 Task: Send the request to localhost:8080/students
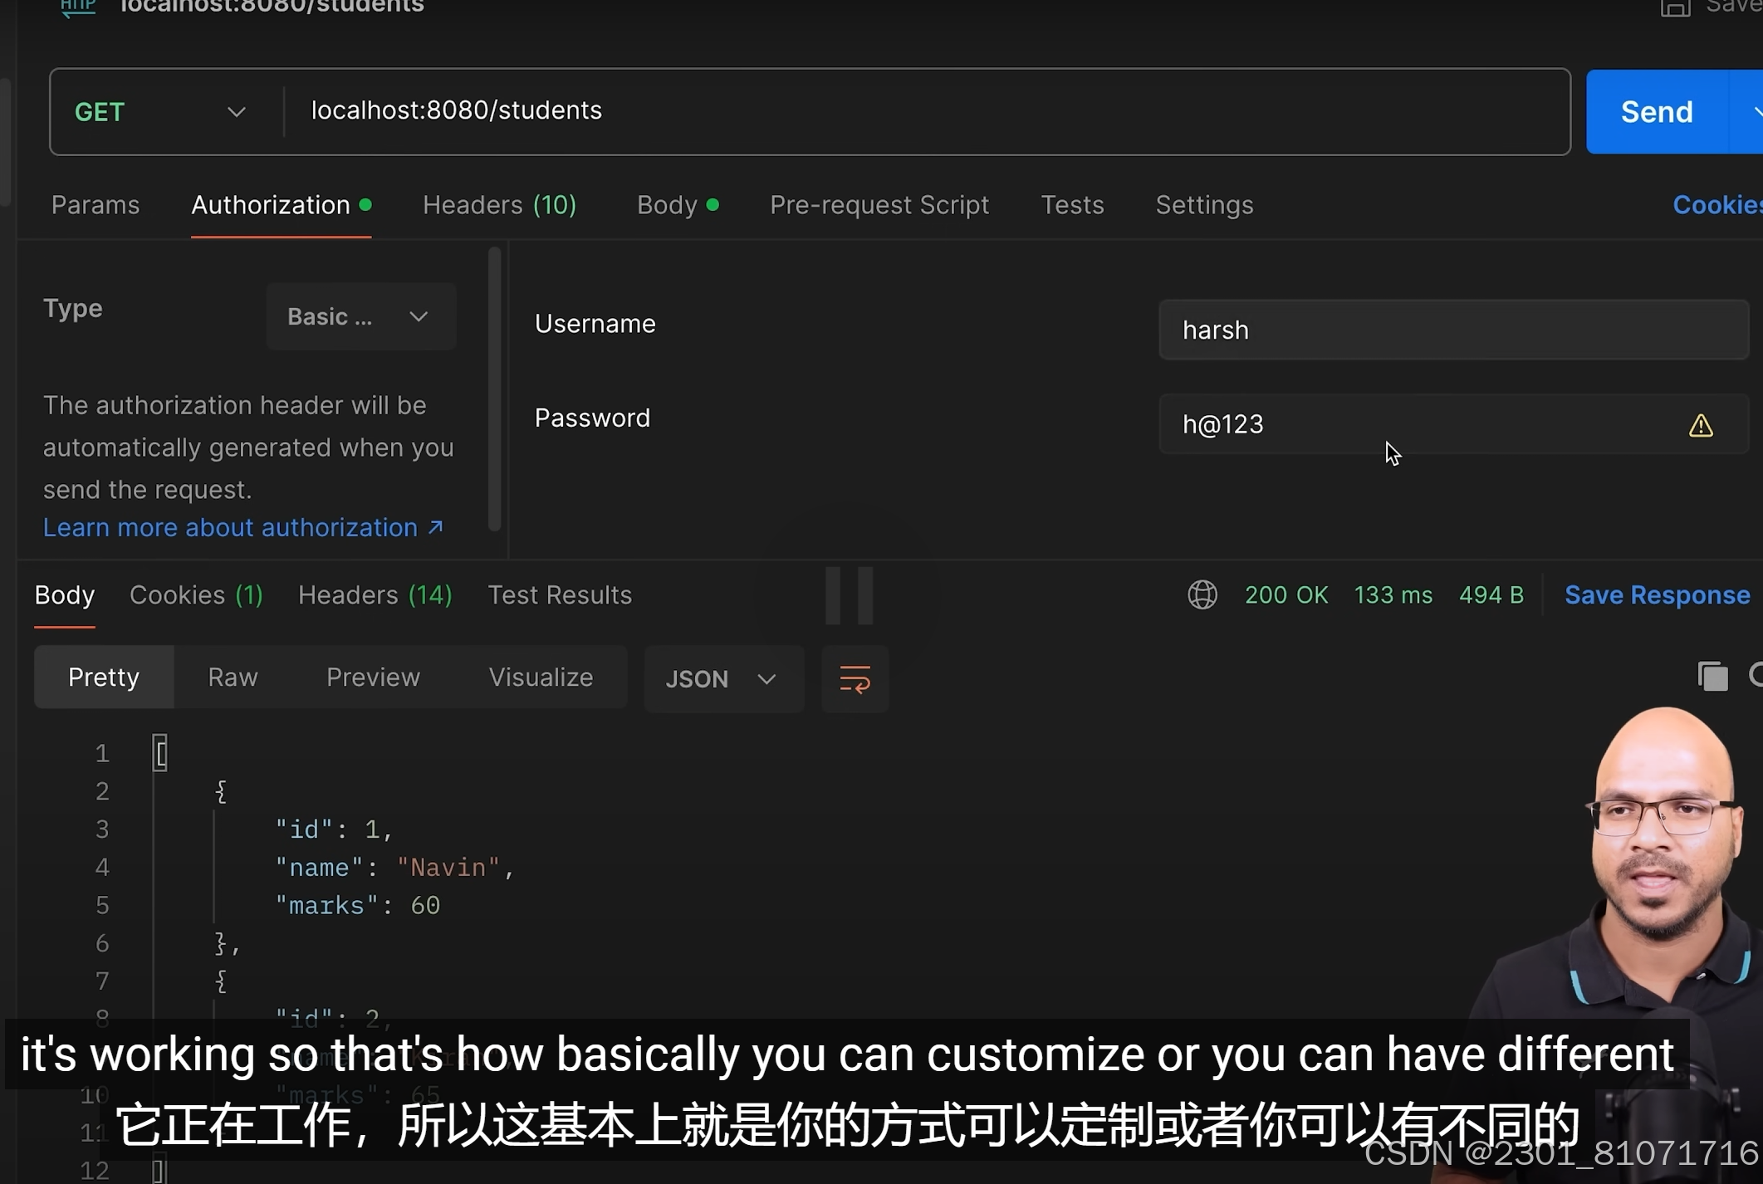1654,111
